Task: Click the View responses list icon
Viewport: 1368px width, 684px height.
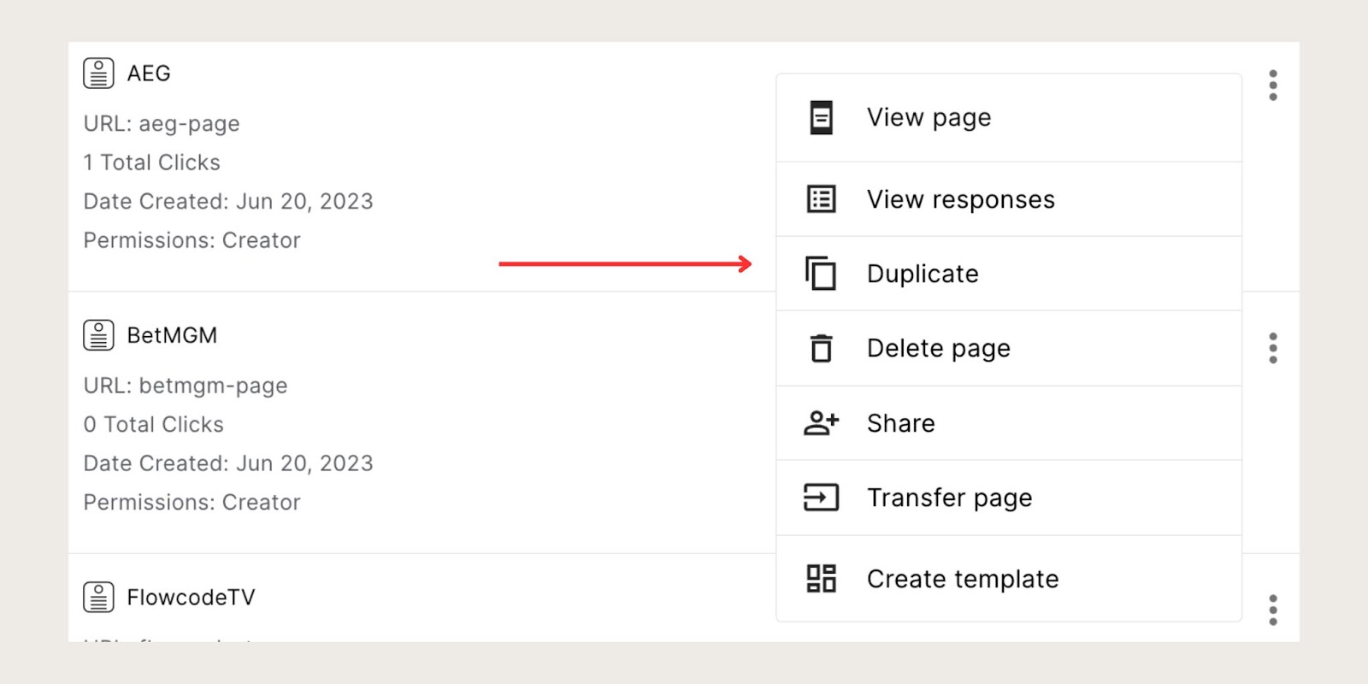Action: click(821, 199)
